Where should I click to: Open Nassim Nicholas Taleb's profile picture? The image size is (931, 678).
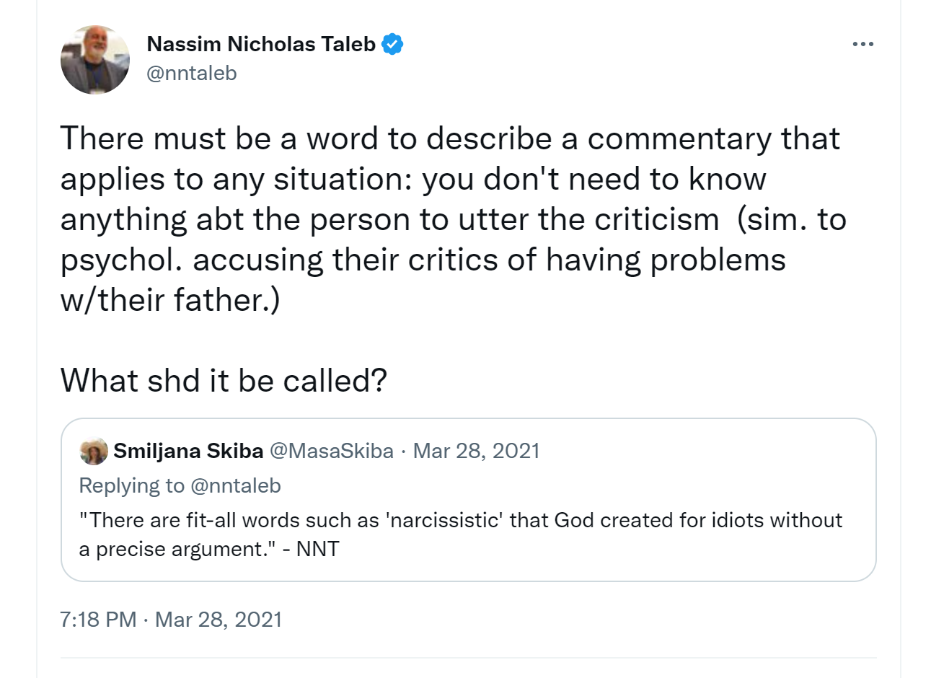coord(95,60)
